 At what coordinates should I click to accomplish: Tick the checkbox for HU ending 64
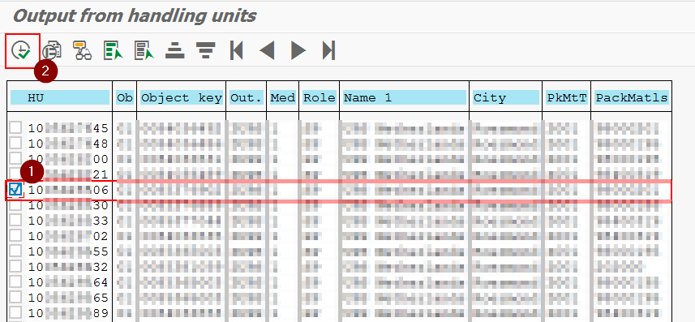15,281
